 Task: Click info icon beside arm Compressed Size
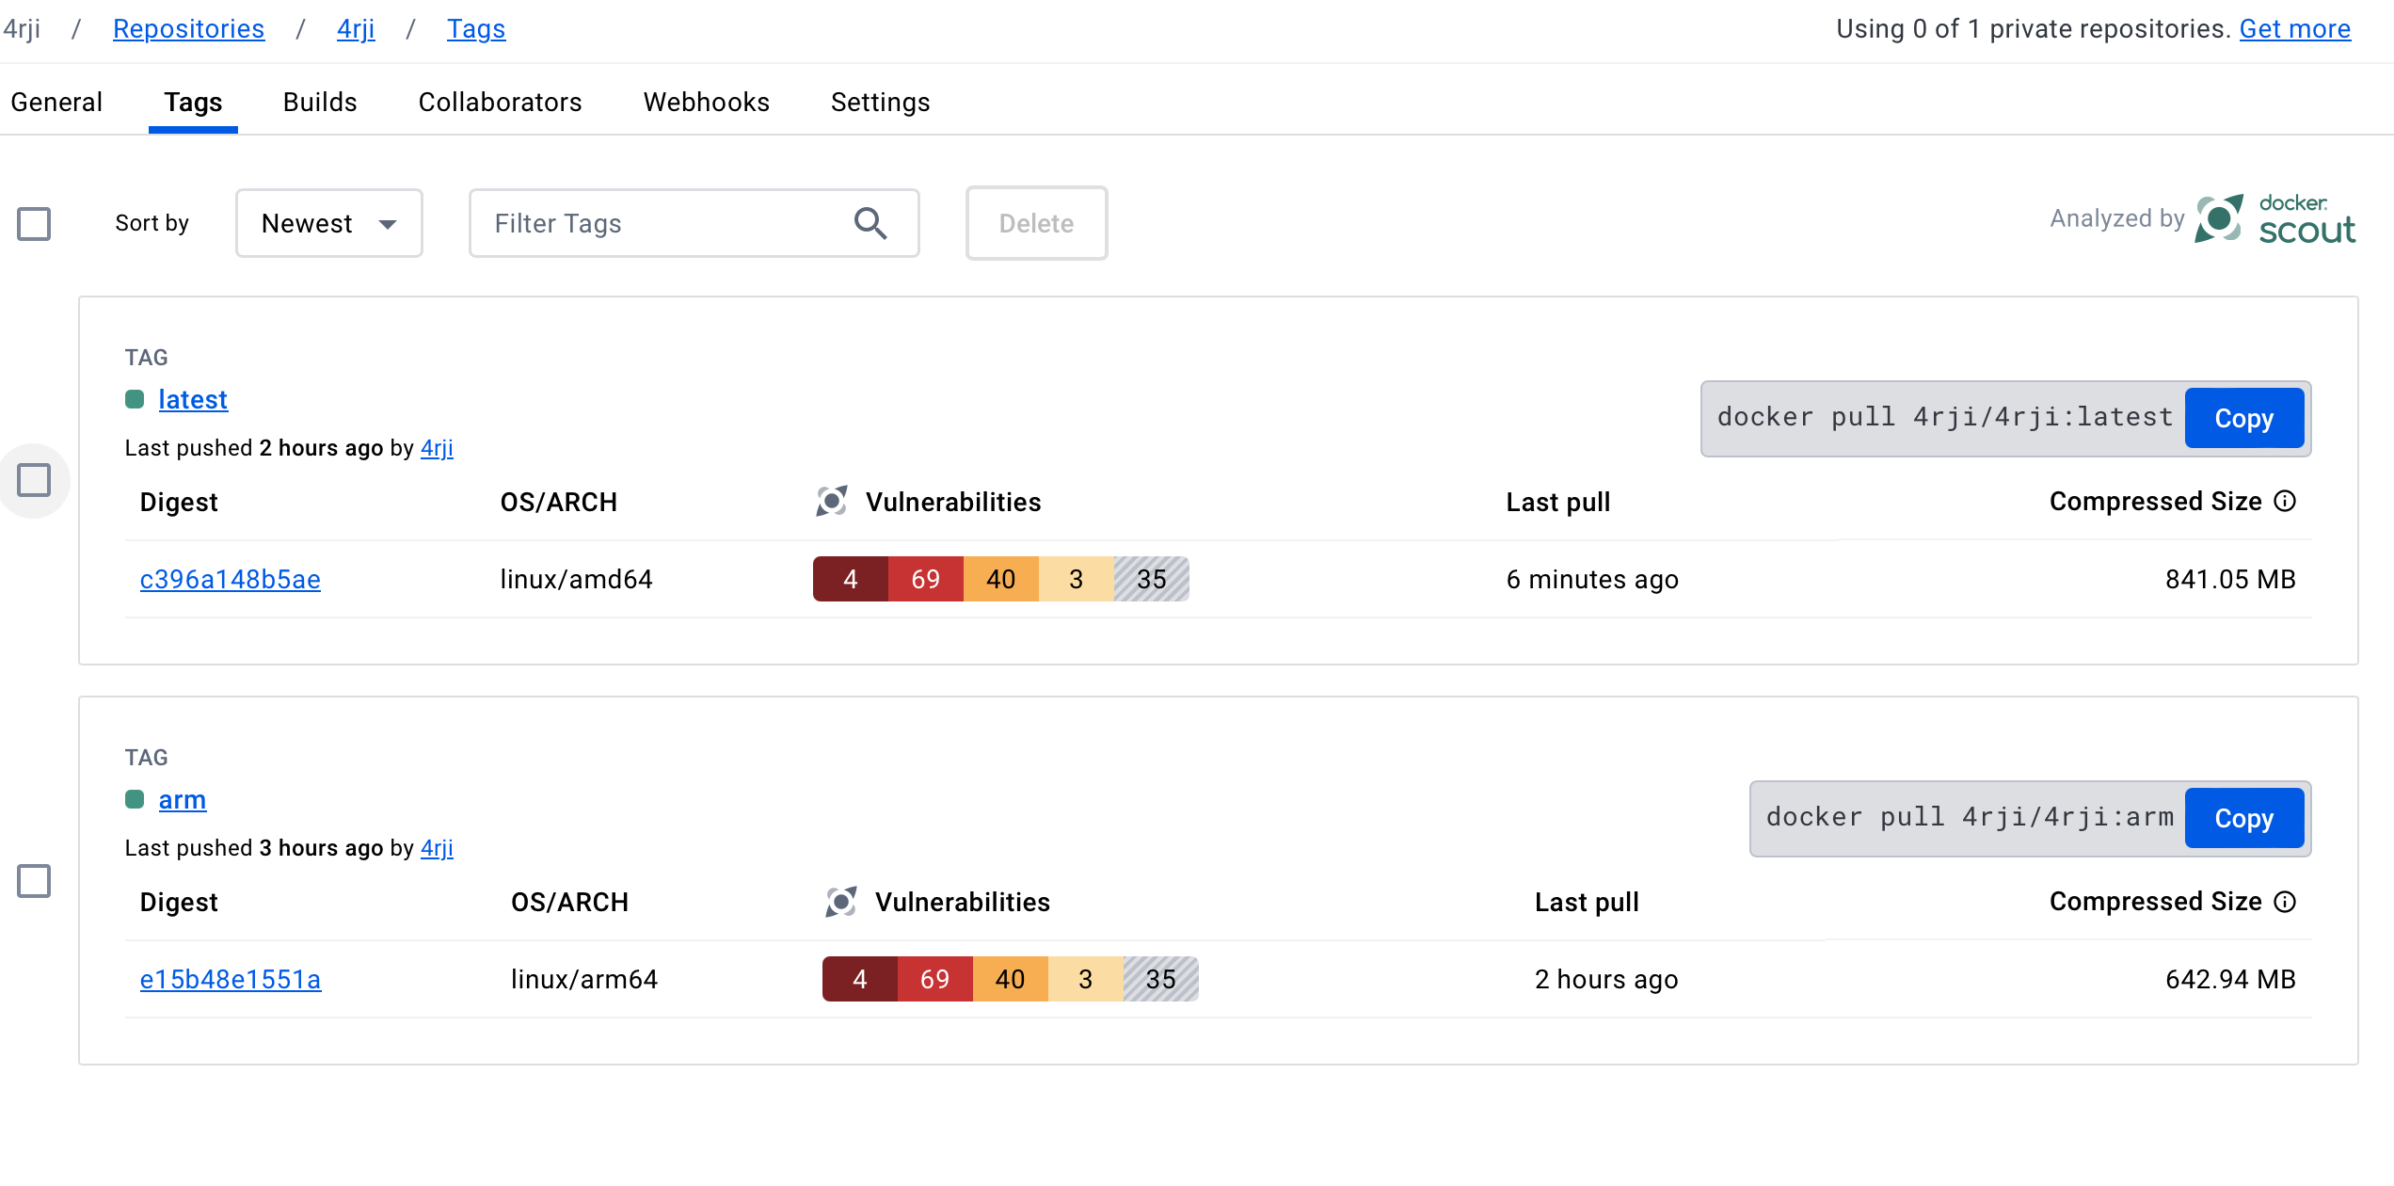[x=2285, y=902]
